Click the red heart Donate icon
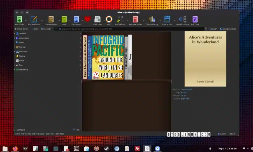 (87, 19)
